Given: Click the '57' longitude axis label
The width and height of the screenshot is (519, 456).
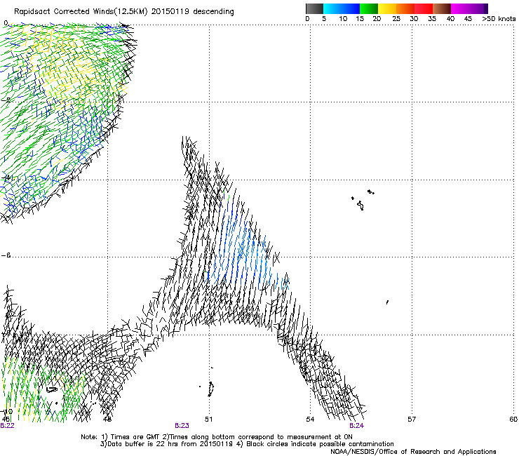Looking at the screenshot, I should coord(412,420).
